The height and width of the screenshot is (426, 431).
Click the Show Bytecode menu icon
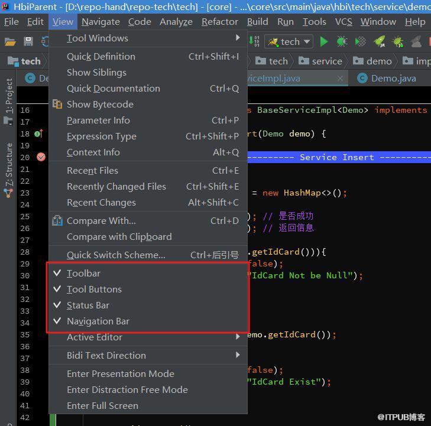tap(57, 104)
